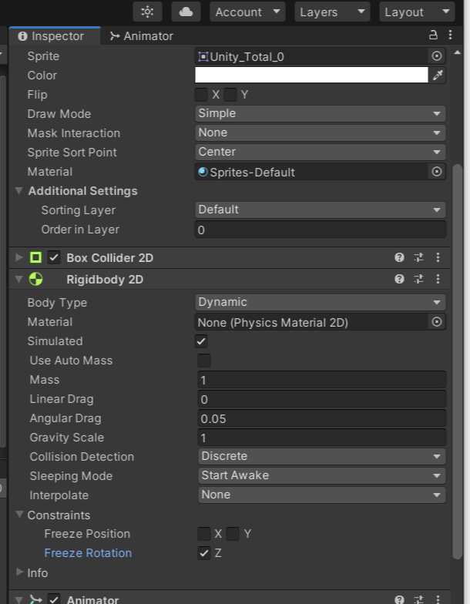470x604 pixels.
Task: Open Interpolate dropdown
Action: pyautogui.click(x=322, y=495)
